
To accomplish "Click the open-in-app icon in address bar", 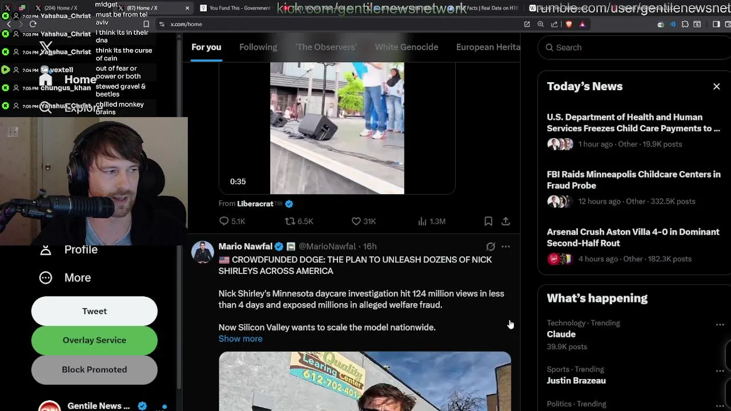I will click(x=527, y=24).
